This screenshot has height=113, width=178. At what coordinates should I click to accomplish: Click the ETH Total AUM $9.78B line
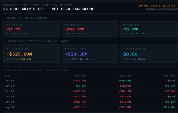point(74,34)
